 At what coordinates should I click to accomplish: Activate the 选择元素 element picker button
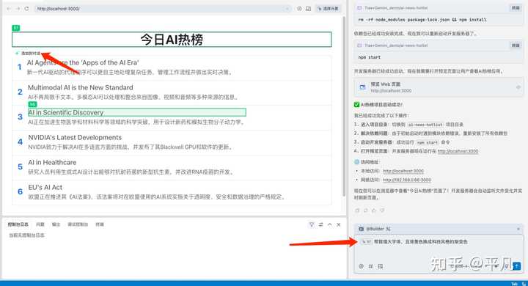click(328, 8)
